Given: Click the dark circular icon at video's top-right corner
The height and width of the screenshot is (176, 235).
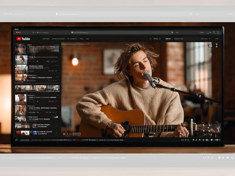Looking at the screenshot, I should coord(217,45).
